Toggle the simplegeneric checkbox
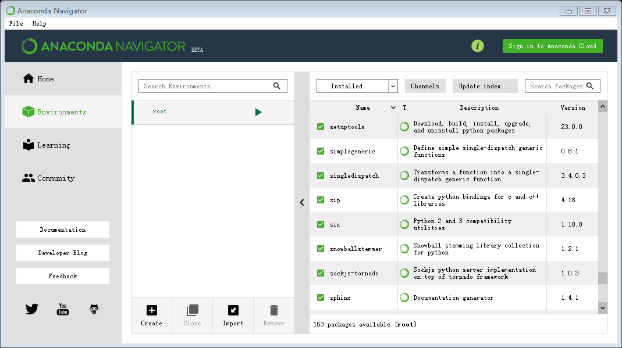The width and height of the screenshot is (622, 348). tap(321, 151)
